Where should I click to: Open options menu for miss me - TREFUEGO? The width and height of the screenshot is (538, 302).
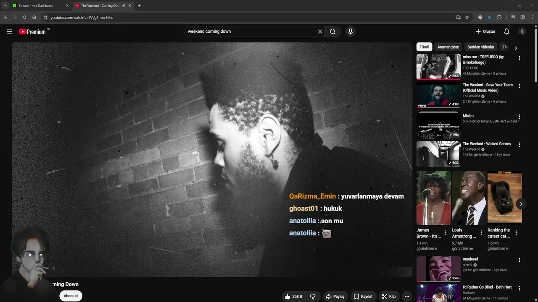point(519,58)
